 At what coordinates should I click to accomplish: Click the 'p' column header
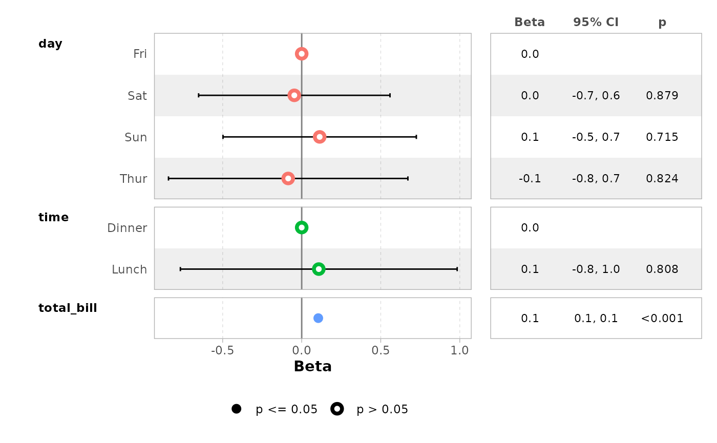662,22
